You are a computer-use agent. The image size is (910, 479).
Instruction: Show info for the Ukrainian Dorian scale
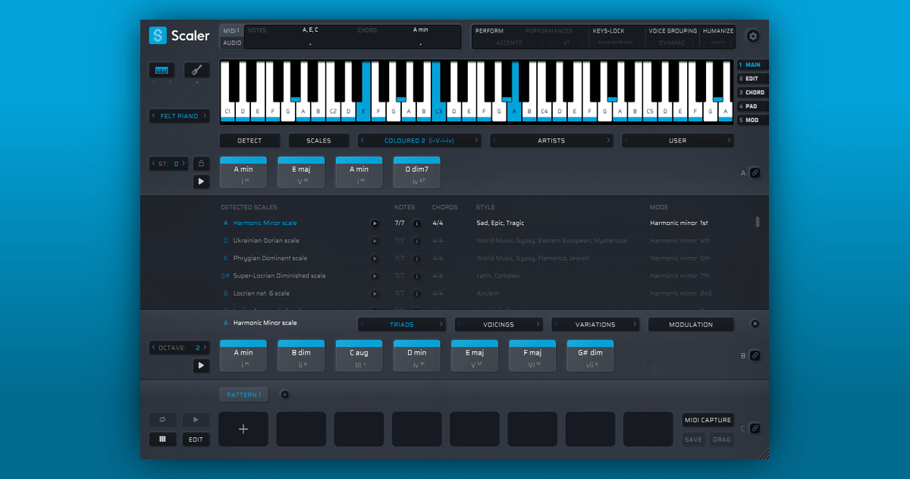[416, 241]
